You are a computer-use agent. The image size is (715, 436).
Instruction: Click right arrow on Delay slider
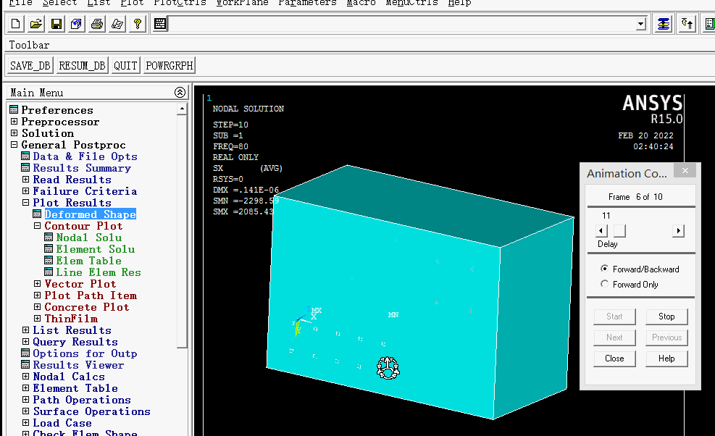[x=678, y=231]
